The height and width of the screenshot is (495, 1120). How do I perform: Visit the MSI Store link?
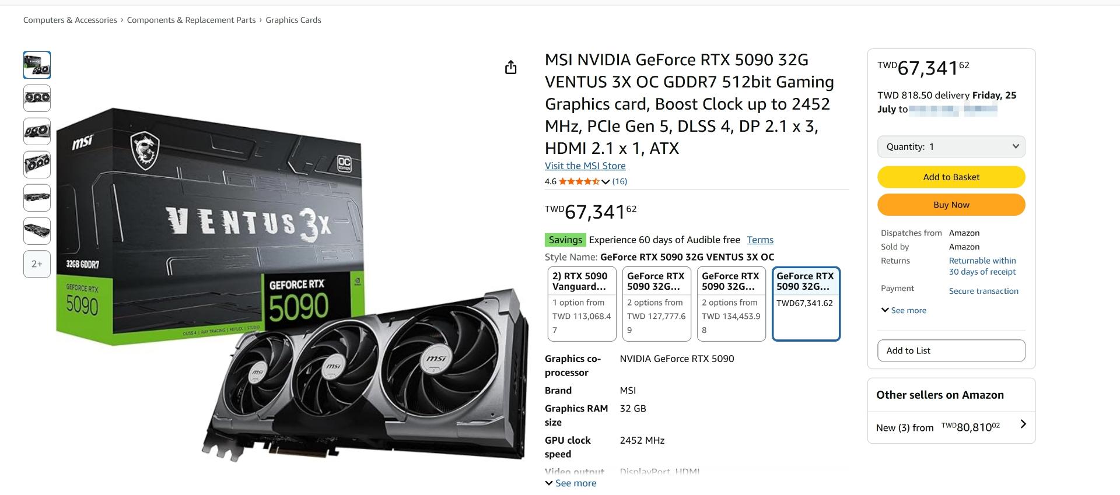click(x=585, y=166)
